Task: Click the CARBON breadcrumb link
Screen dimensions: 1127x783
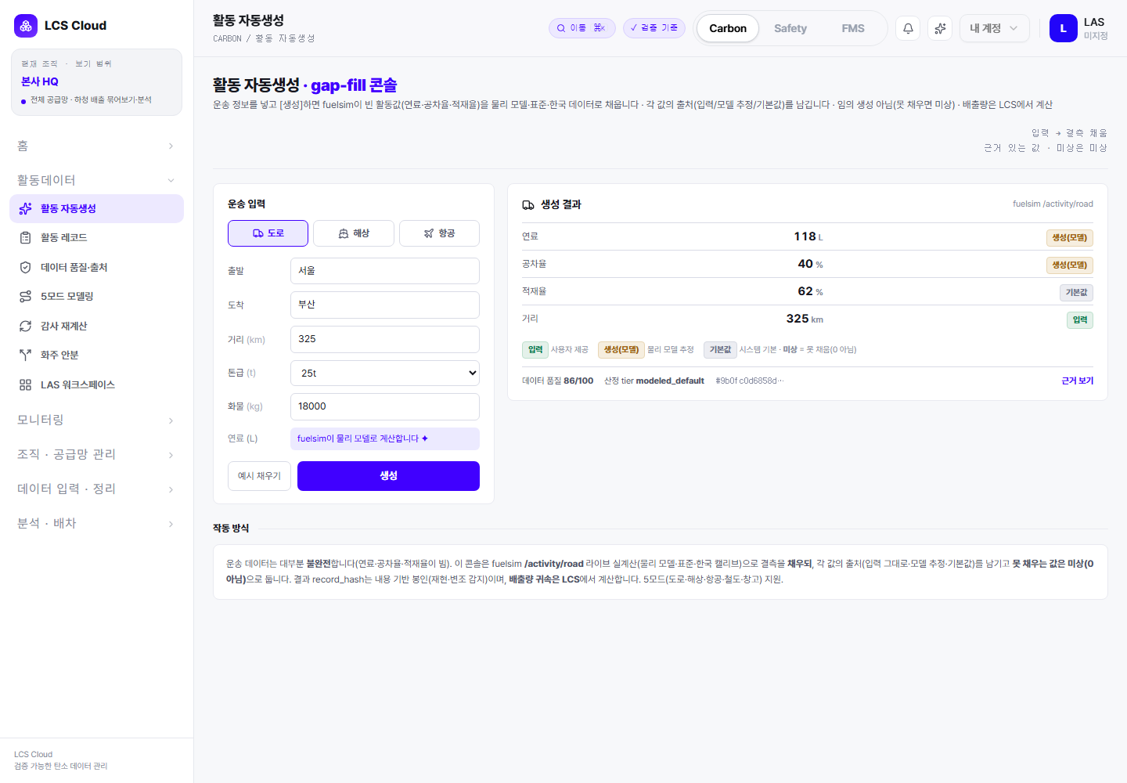Action: pos(227,38)
